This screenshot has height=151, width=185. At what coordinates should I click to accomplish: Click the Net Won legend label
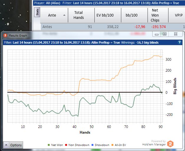click(x=57, y=145)
